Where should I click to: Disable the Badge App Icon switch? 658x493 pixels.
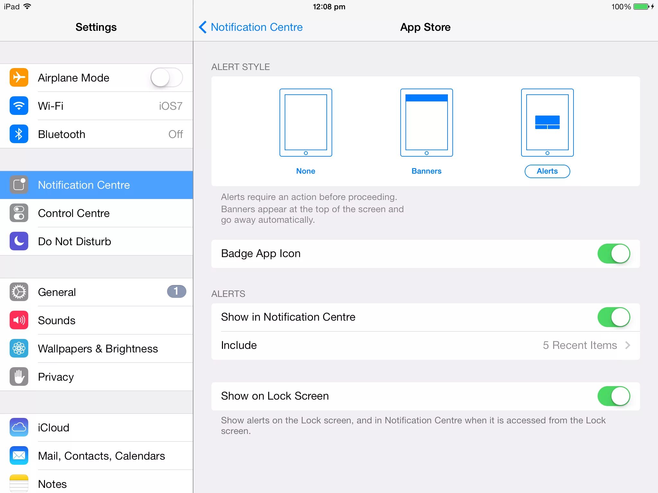point(613,254)
